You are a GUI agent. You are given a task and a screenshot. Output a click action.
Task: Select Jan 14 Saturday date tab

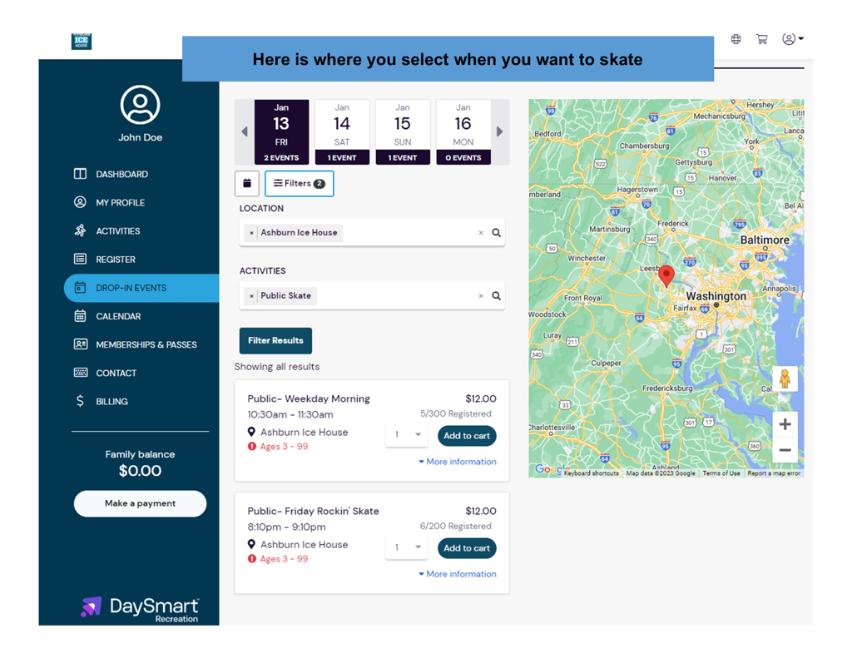342,131
